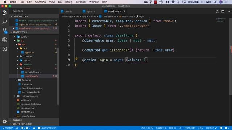Open README.md in the file tree
Screen dimensions: 232x130
[28, 112]
